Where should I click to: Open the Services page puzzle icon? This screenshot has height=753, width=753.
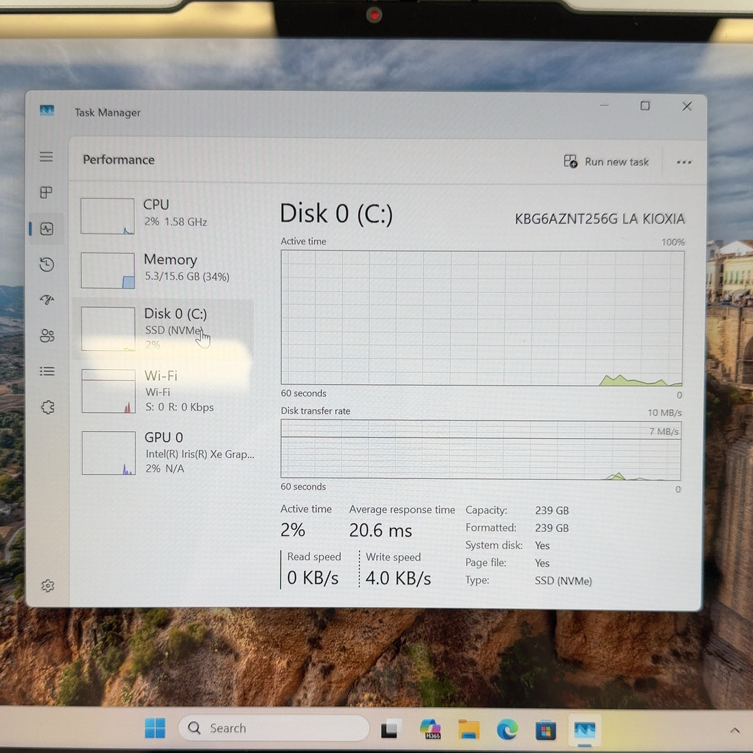(48, 407)
